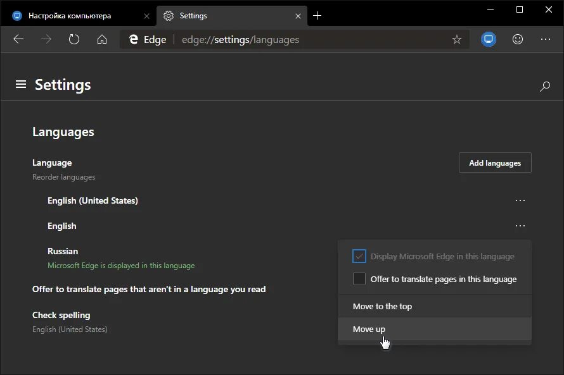Click the Microsoft Edge is displayed in this language note
The width and height of the screenshot is (564, 375).
pyautogui.click(x=121, y=266)
